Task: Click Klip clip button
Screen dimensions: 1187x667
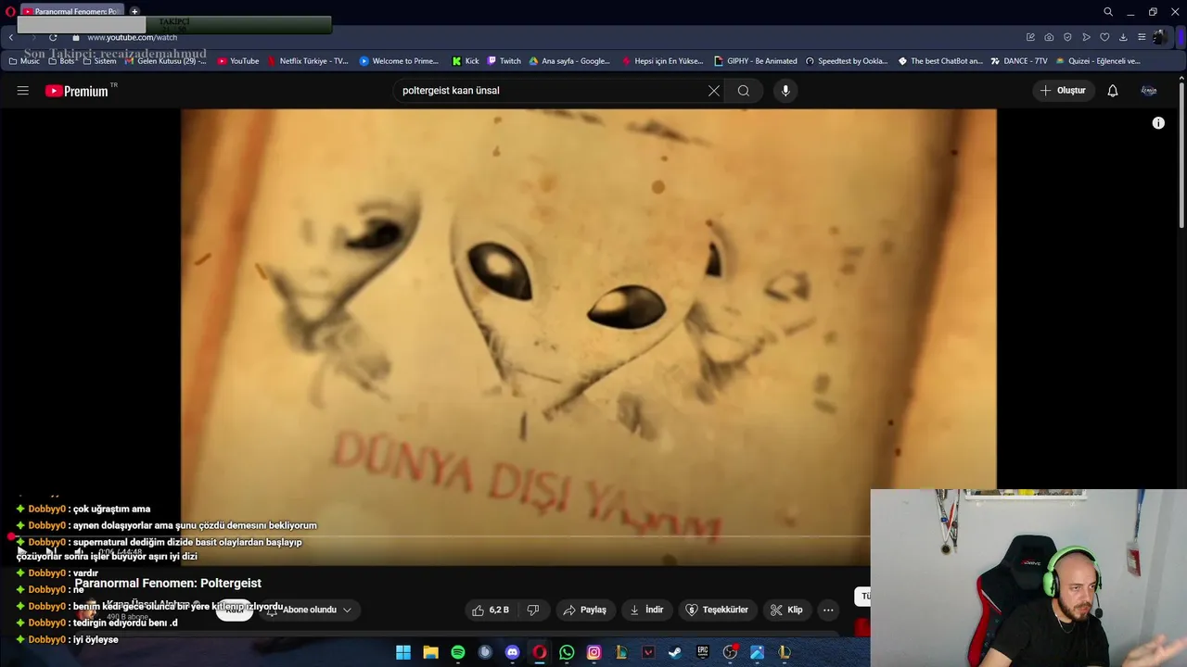Action: click(786, 610)
